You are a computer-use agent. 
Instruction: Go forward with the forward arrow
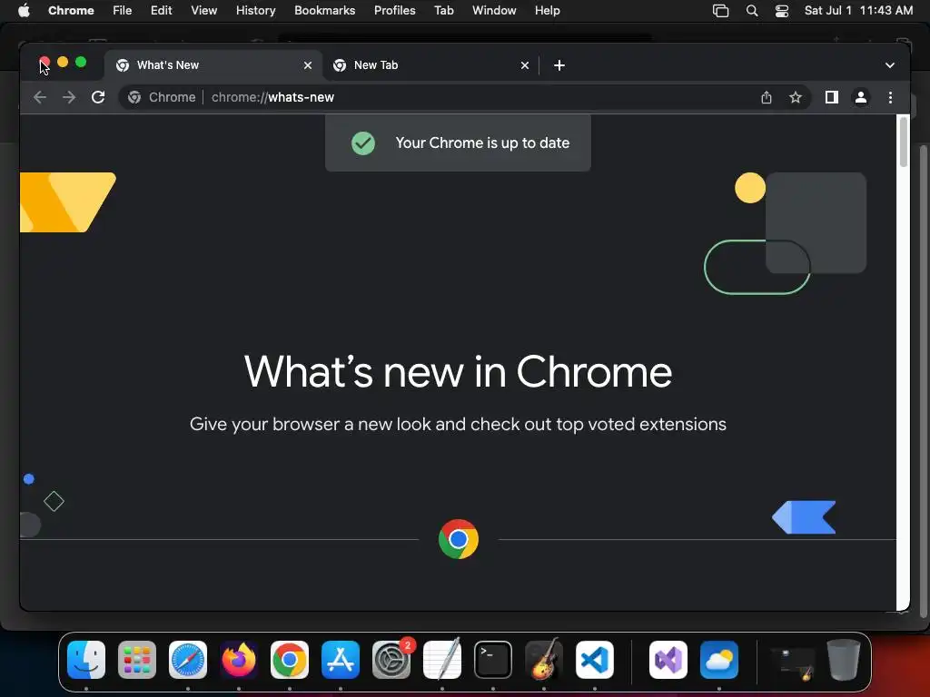point(69,97)
